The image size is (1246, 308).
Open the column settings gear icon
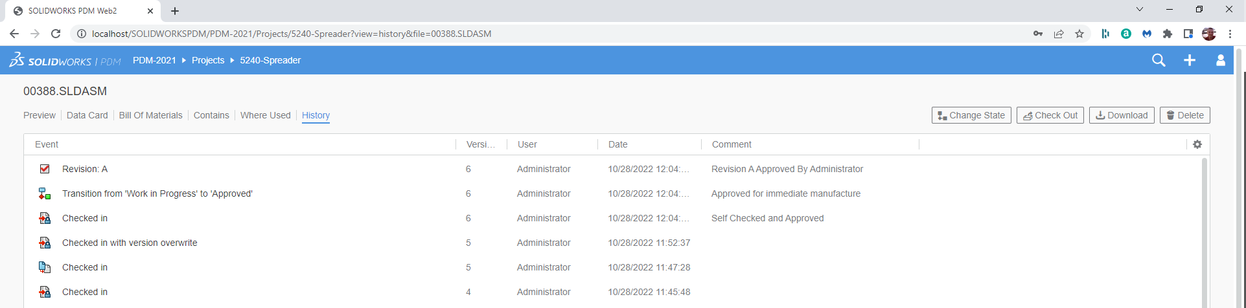1197,144
